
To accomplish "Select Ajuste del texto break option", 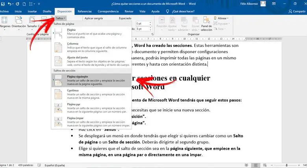I will tap(91, 61).
